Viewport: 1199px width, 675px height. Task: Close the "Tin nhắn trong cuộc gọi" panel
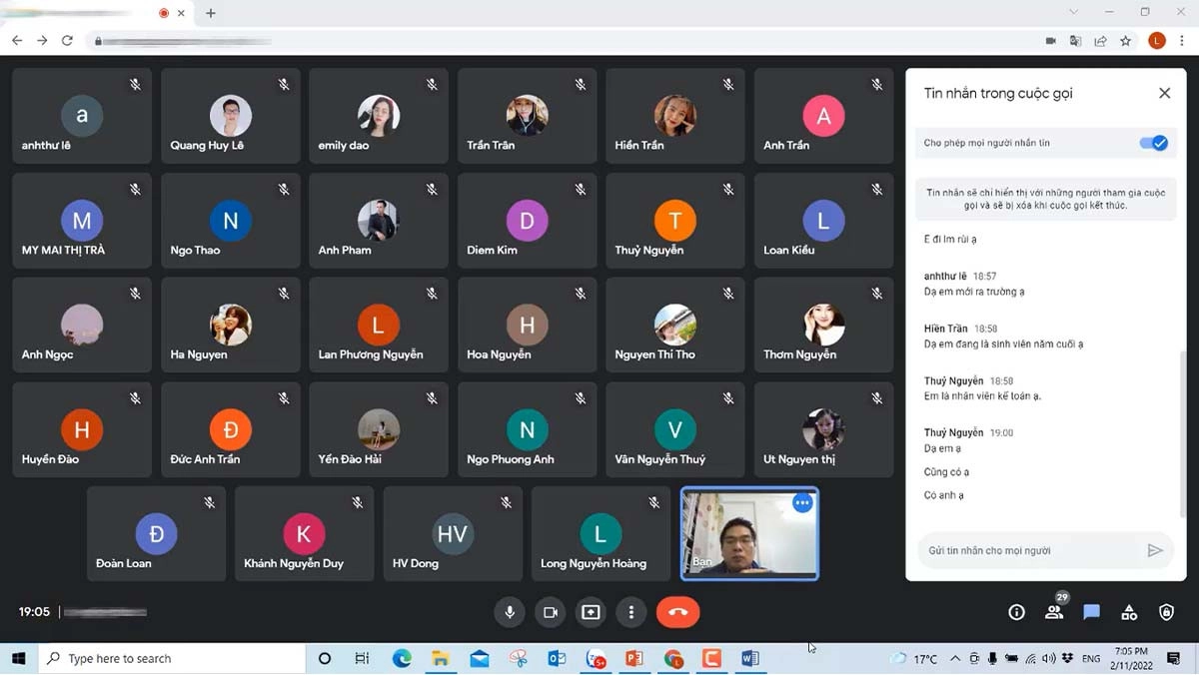[x=1164, y=93]
